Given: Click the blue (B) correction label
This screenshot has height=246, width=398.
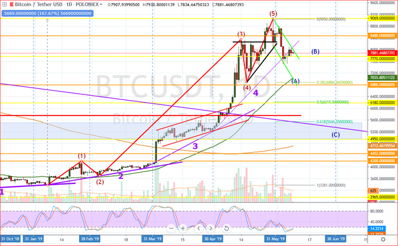Looking at the screenshot, I should [x=315, y=52].
